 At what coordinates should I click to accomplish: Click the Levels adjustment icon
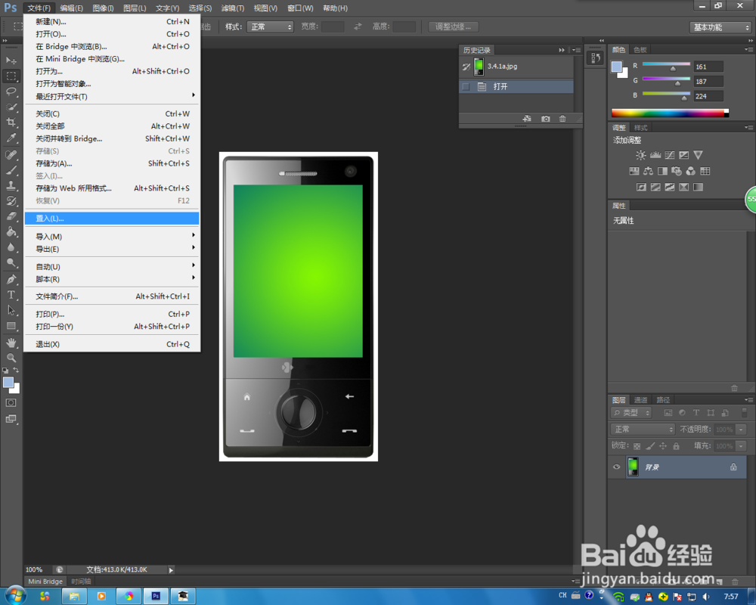click(x=655, y=155)
